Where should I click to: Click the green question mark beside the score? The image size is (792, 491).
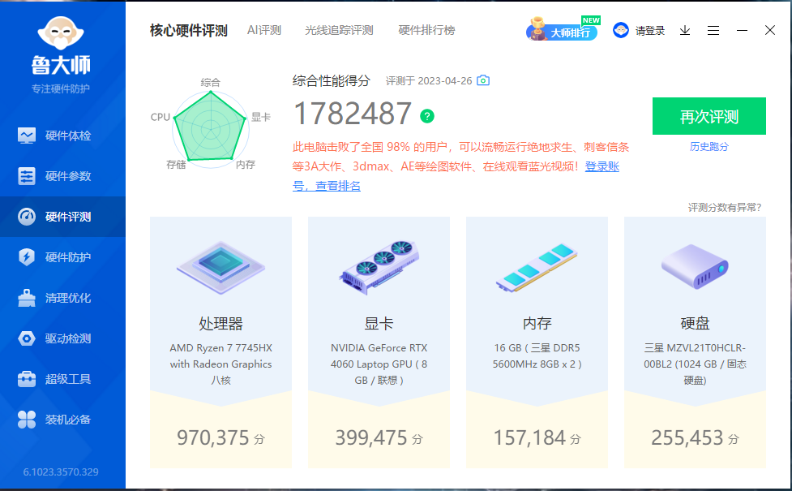(427, 116)
